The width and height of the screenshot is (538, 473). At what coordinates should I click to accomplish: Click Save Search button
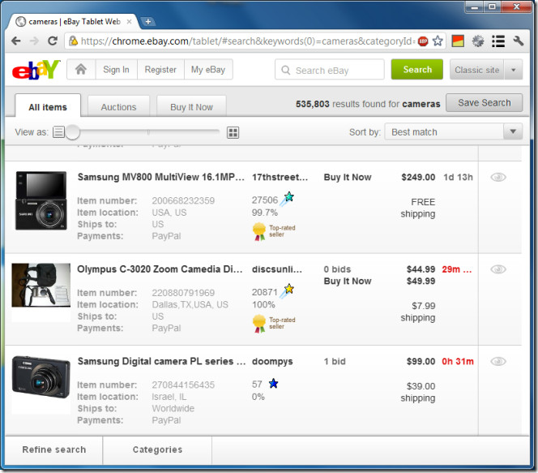coord(485,103)
